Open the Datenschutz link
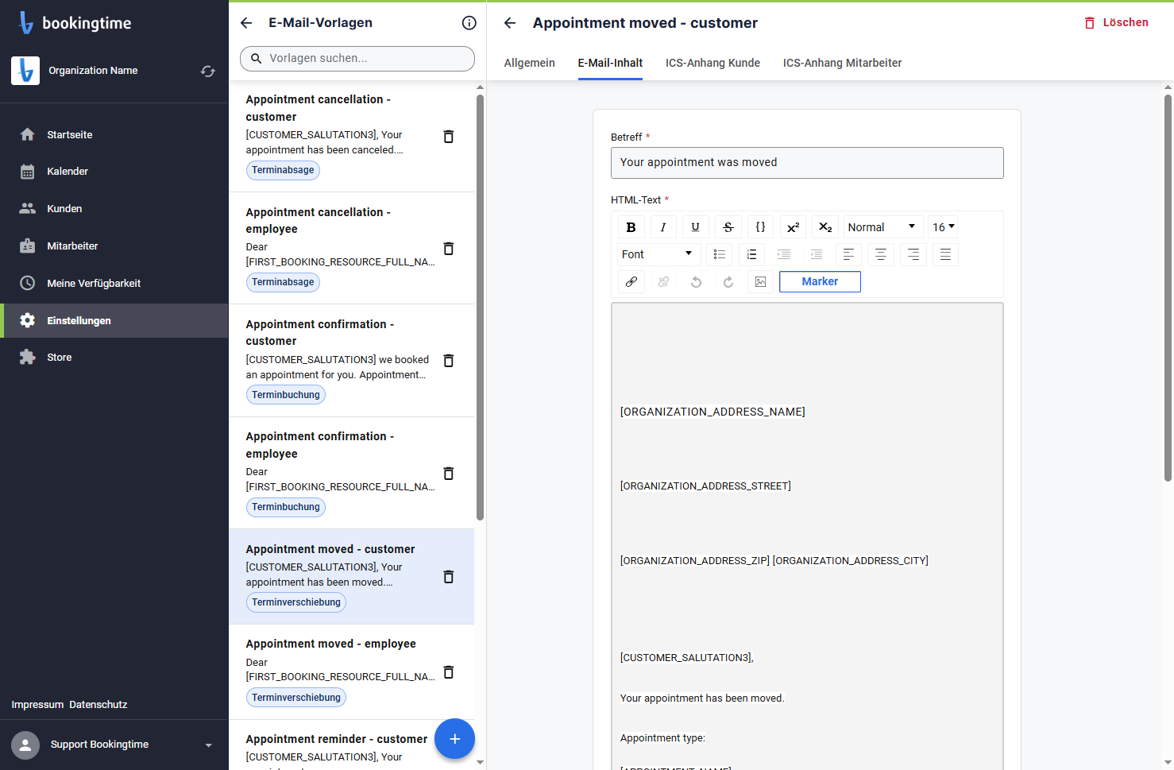The height and width of the screenshot is (770, 1174). click(98, 705)
